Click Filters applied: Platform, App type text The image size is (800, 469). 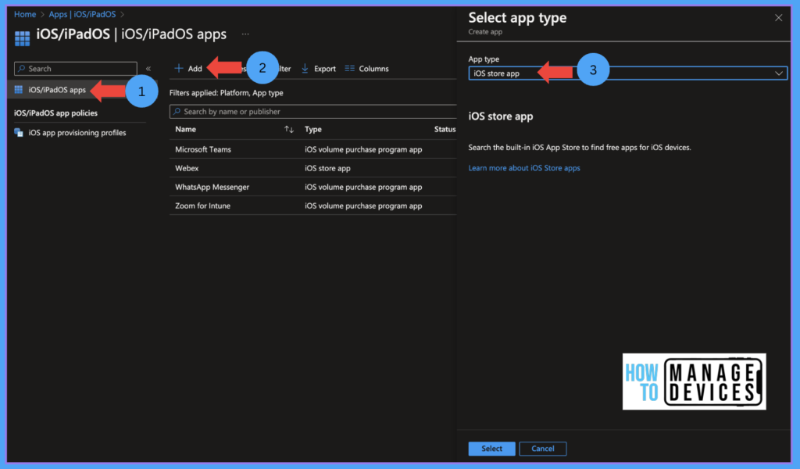[226, 93]
